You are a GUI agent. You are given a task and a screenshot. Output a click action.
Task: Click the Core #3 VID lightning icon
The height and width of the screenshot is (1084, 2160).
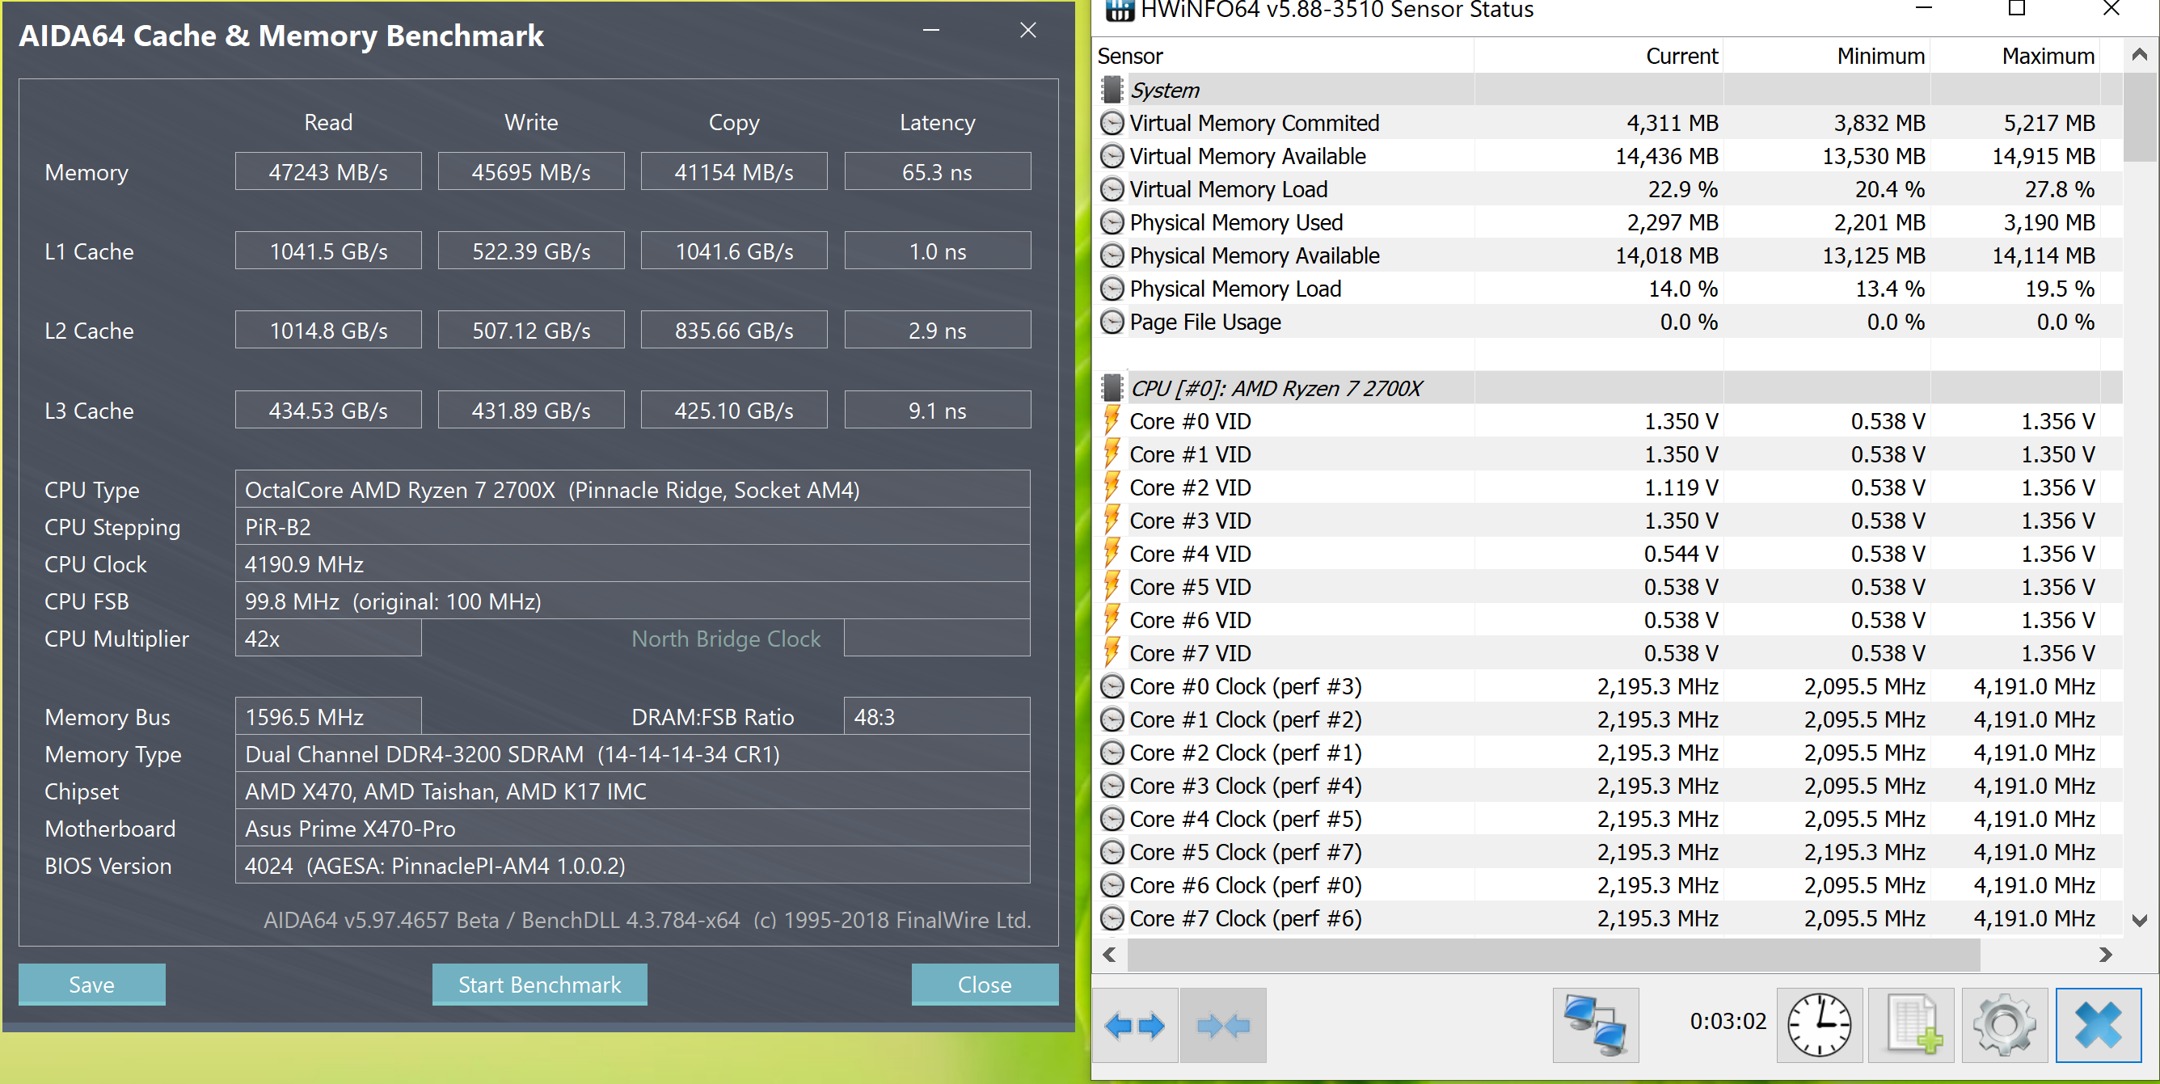[x=1112, y=521]
